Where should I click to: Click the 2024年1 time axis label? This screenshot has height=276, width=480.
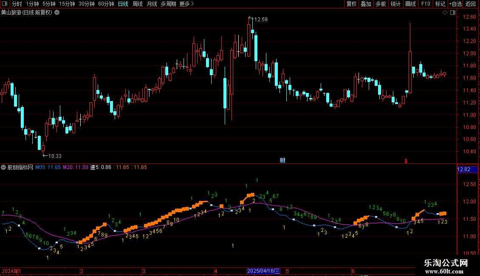tap(11, 271)
